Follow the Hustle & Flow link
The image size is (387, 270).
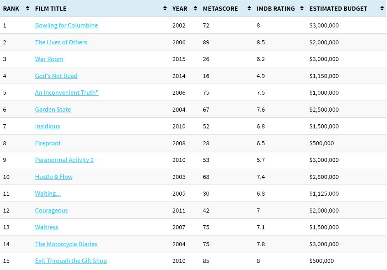point(53,177)
